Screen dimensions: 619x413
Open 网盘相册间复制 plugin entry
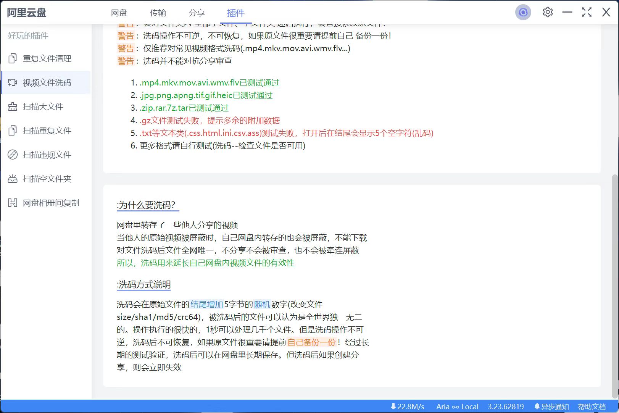(46, 203)
